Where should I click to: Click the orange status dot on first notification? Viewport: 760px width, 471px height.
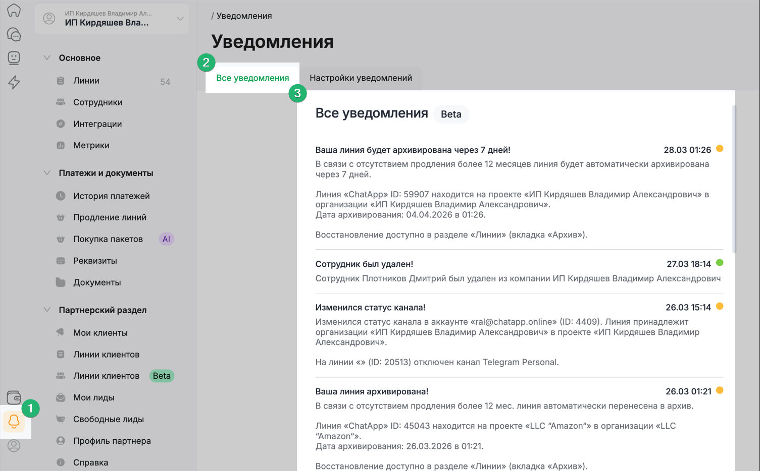(720, 149)
